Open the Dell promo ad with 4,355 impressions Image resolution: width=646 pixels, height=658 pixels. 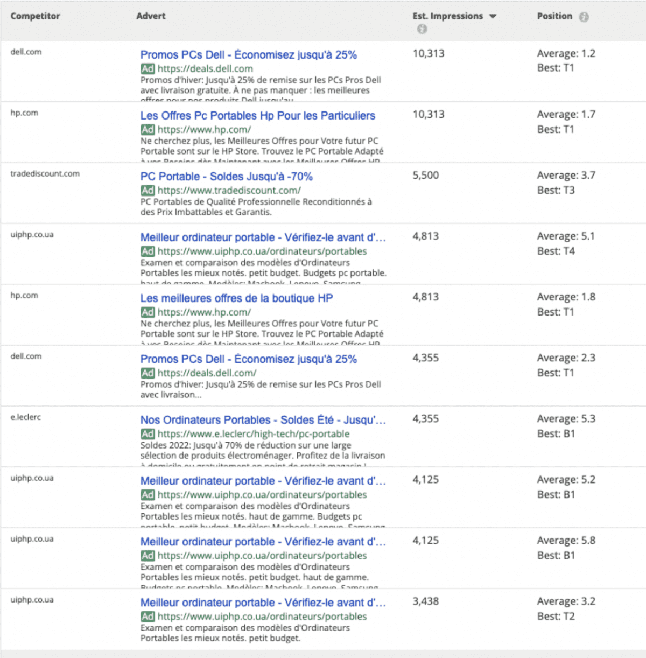(249, 359)
